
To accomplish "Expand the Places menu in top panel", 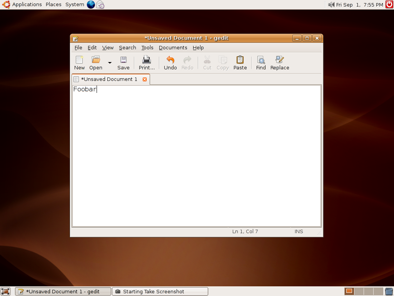I will (53, 5).
